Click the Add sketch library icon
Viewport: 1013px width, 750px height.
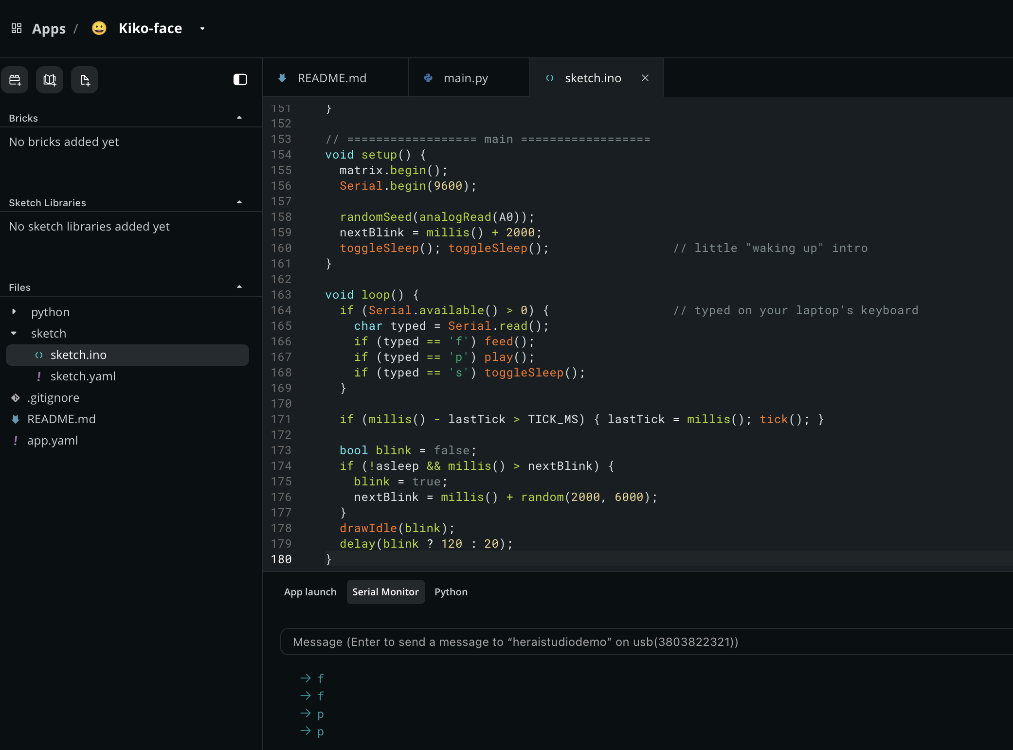click(x=50, y=80)
